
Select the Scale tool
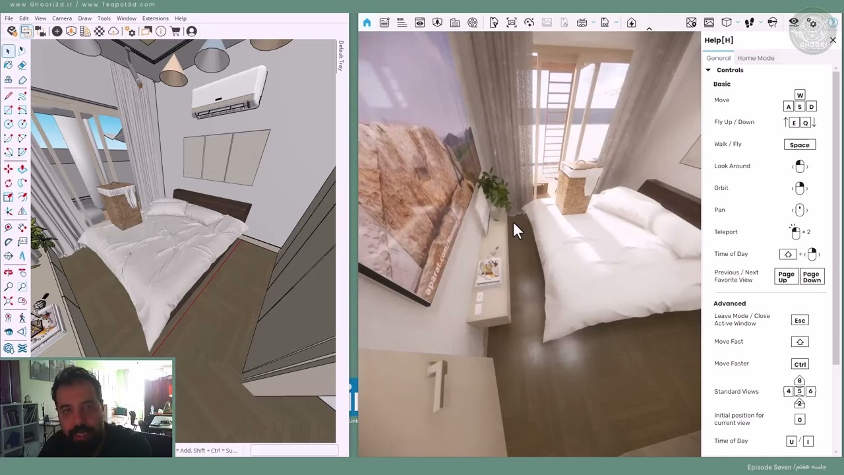[x=8, y=197]
